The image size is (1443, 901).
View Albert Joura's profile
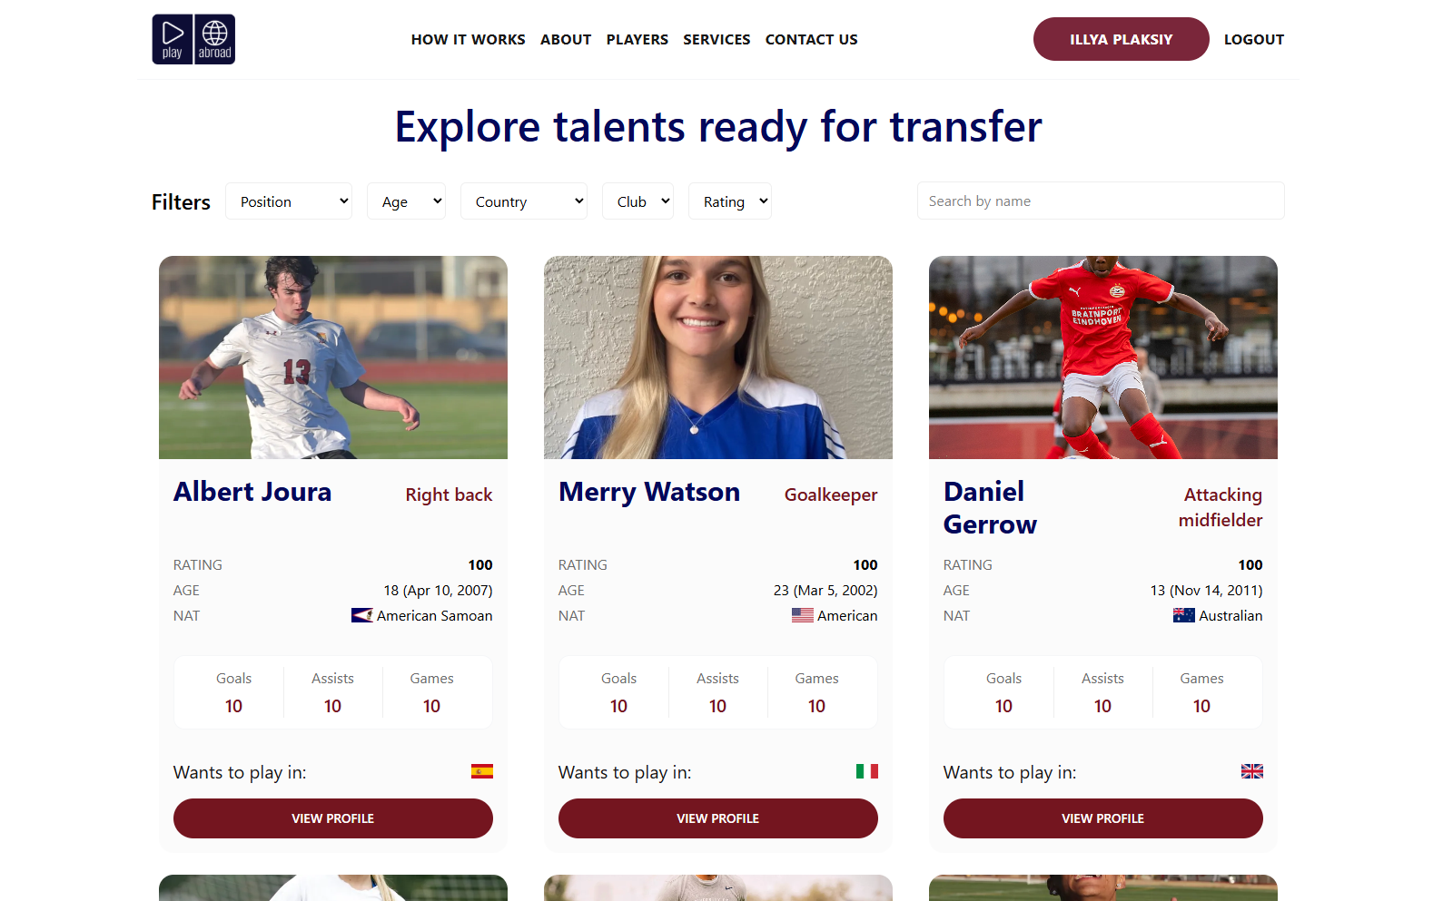[x=333, y=818]
